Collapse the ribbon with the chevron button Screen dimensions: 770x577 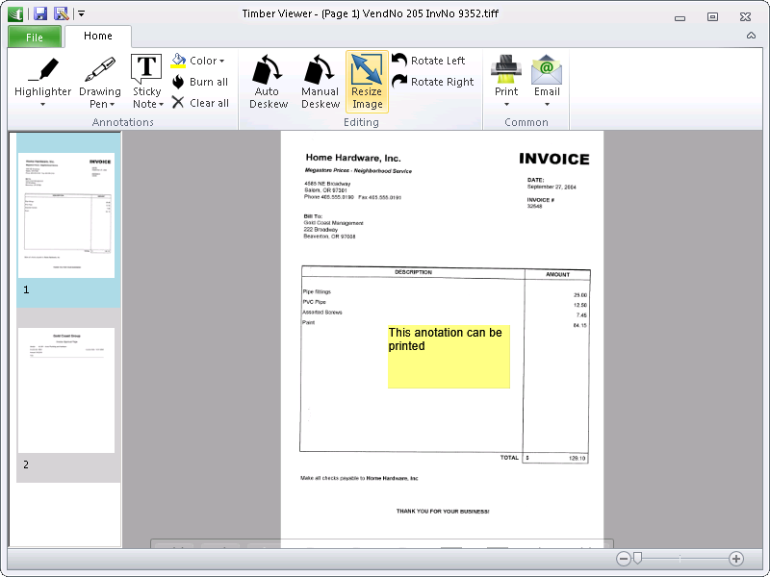point(751,36)
